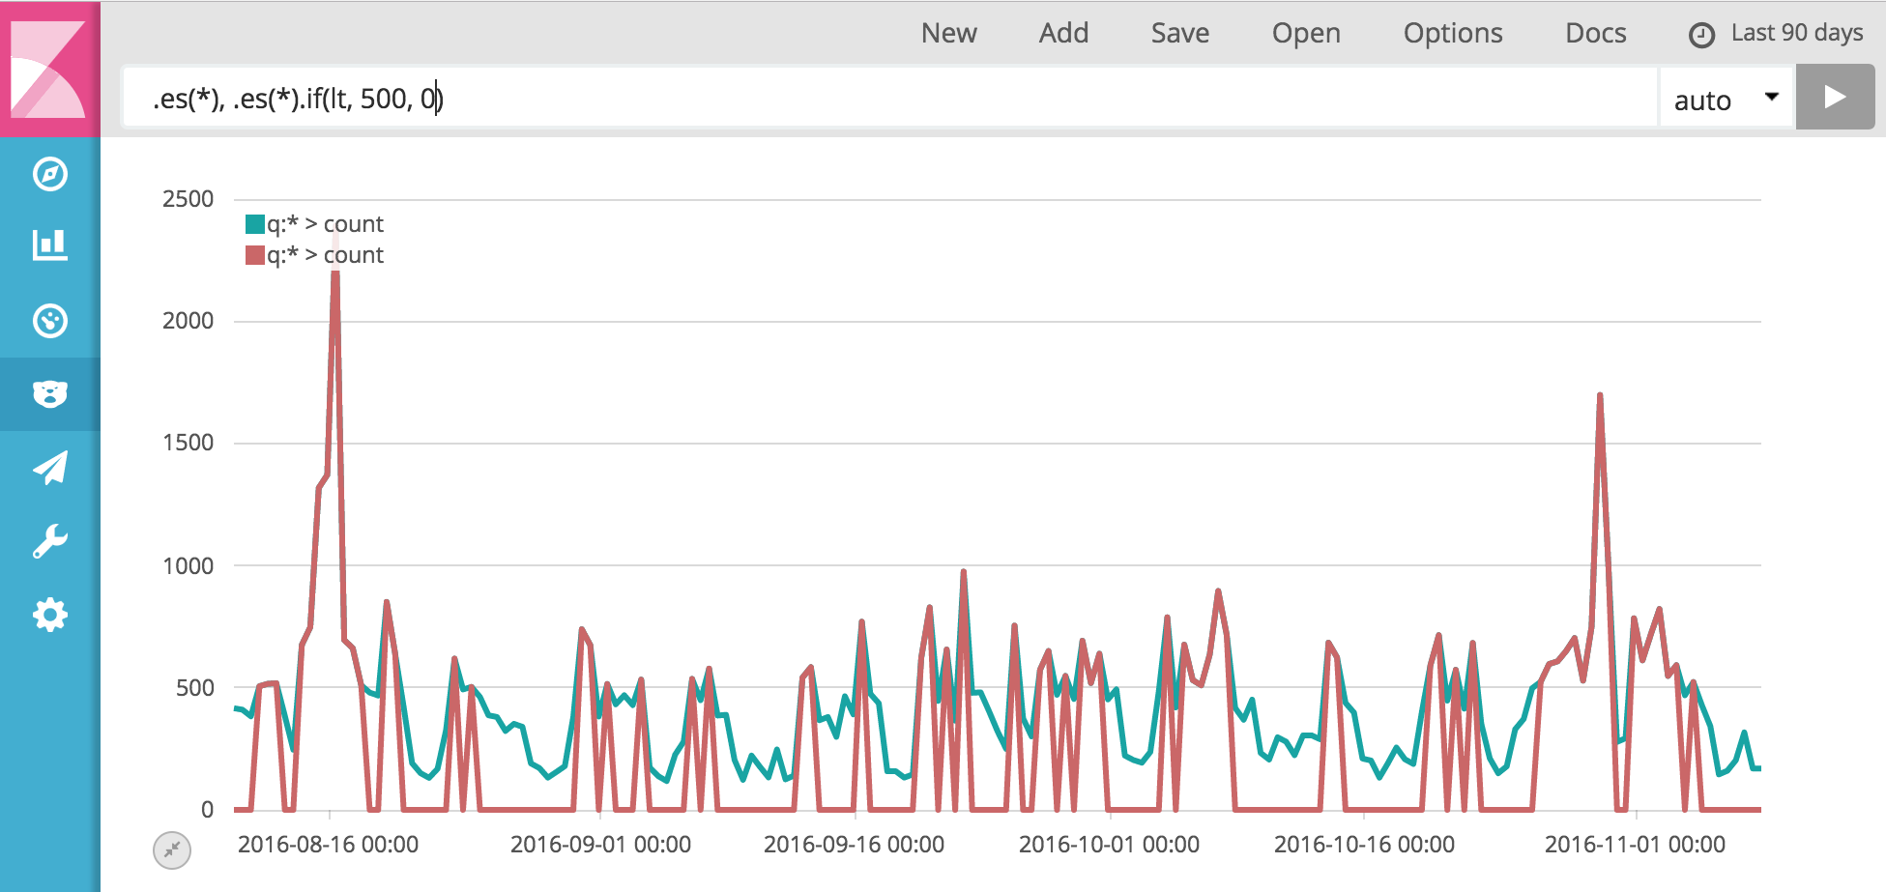Click the red legend color swatch
This screenshot has width=1886, height=892.
(x=255, y=255)
